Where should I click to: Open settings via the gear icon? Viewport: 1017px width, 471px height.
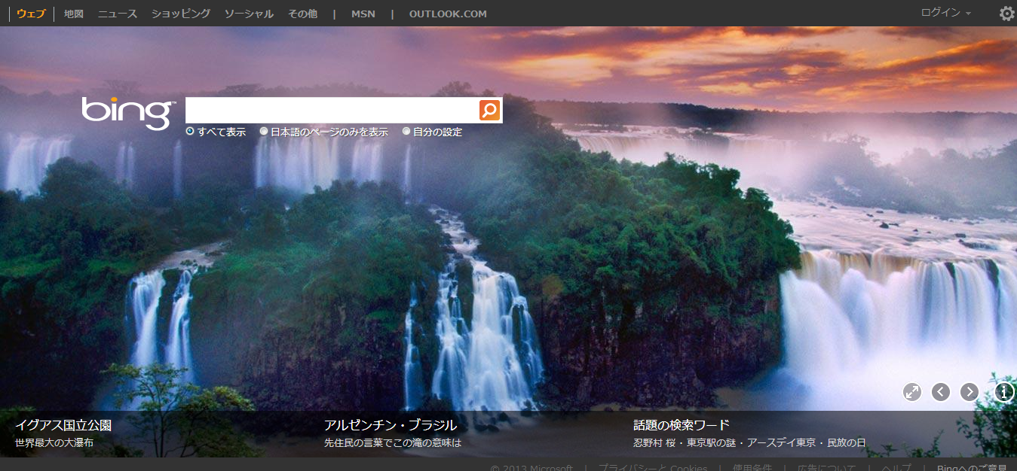coord(1006,14)
